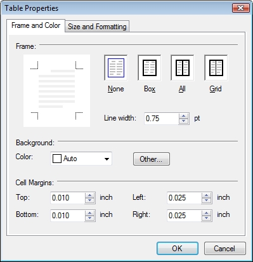Click the Auto color swatch box
The height and width of the screenshot is (262, 253).
(57, 159)
